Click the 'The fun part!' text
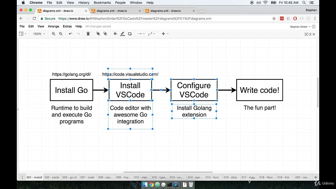336x189 pixels. tap(260, 108)
